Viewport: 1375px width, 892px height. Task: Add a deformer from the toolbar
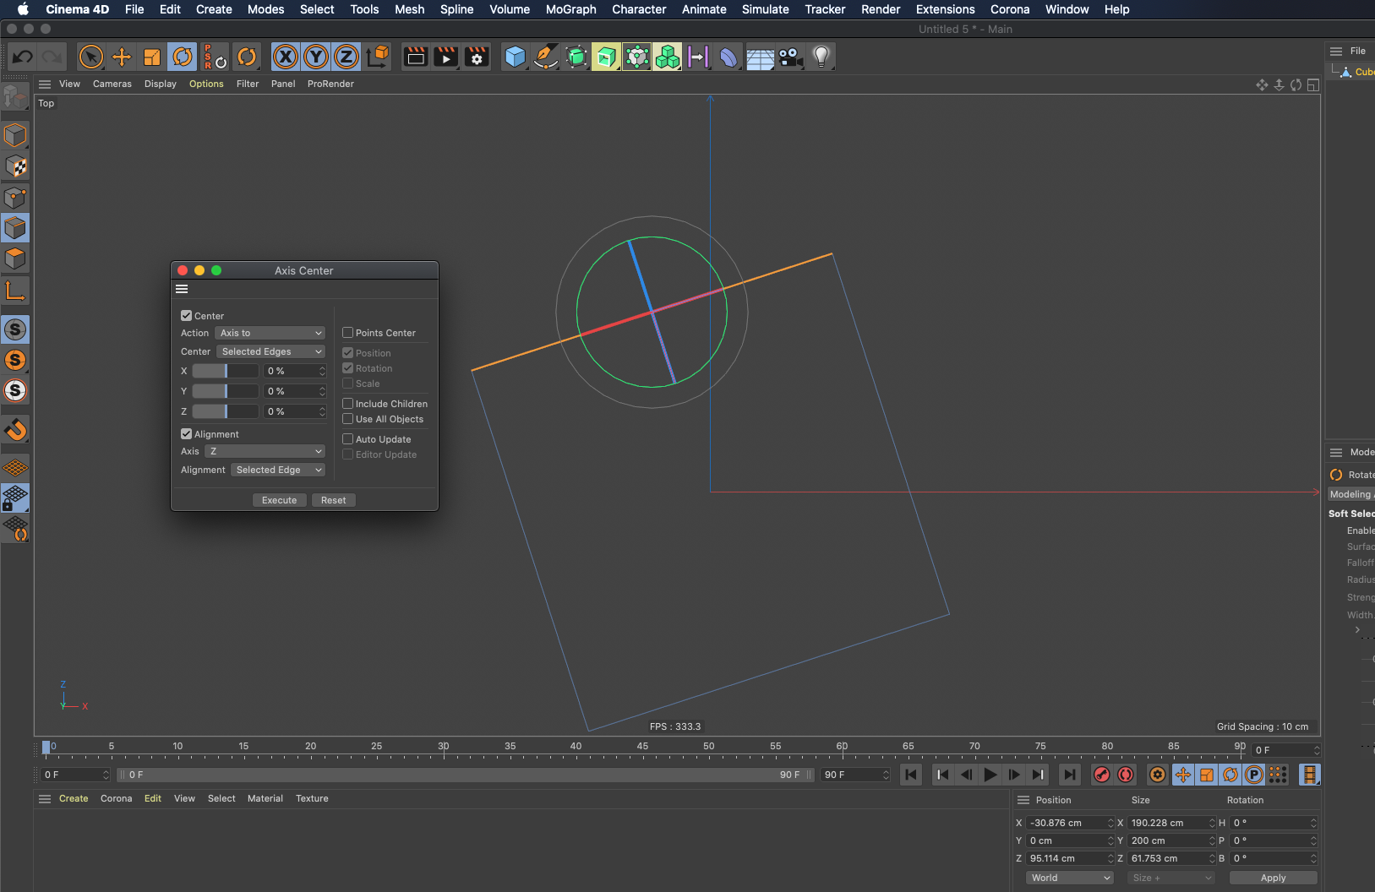728,57
